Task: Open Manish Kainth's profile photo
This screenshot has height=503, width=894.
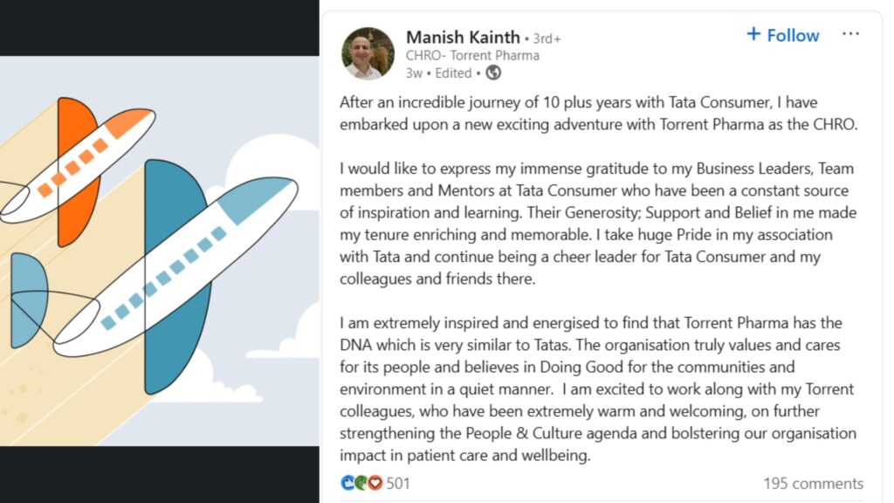Action: (x=368, y=53)
